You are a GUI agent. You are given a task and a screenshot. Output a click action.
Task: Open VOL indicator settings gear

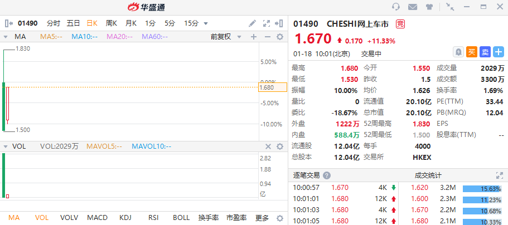click(x=280, y=146)
